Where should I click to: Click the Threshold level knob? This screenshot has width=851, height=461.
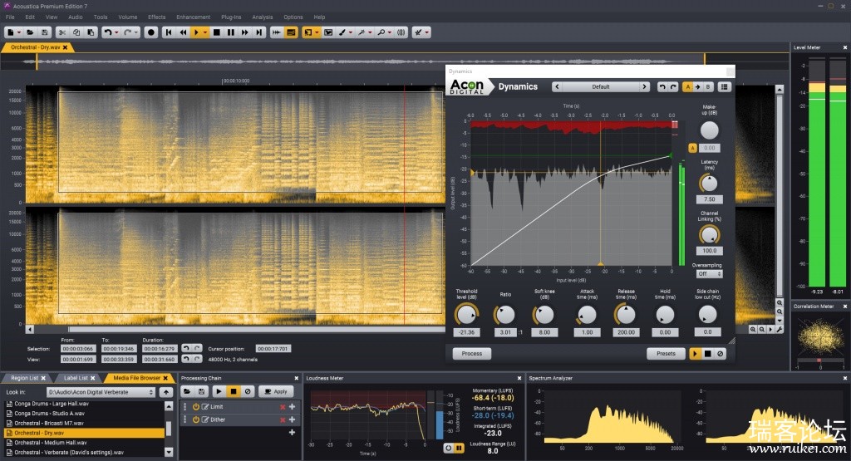pyautogui.click(x=466, y=315)
